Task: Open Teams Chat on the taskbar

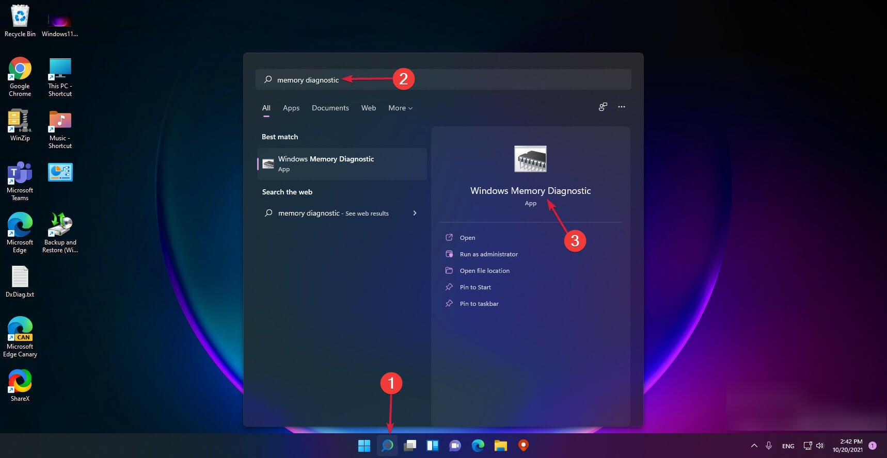Action: [455, 446]
